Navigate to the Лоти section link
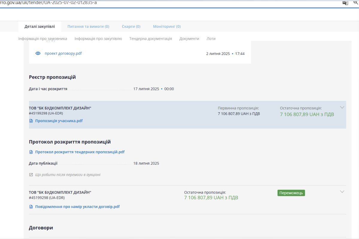This screenshot has width=359, height=239. tap(211, 39)
